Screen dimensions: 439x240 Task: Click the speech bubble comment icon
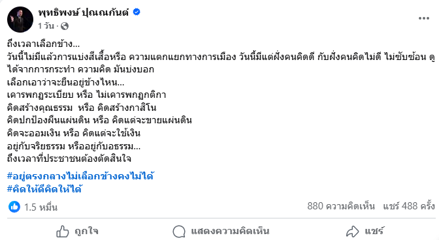(179, 232)
